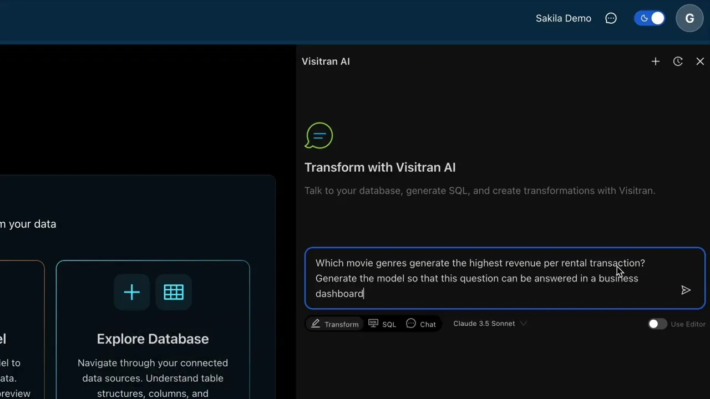Send the prompt with arrow icon
Screen dimensions: 710x399
[686, 290]
